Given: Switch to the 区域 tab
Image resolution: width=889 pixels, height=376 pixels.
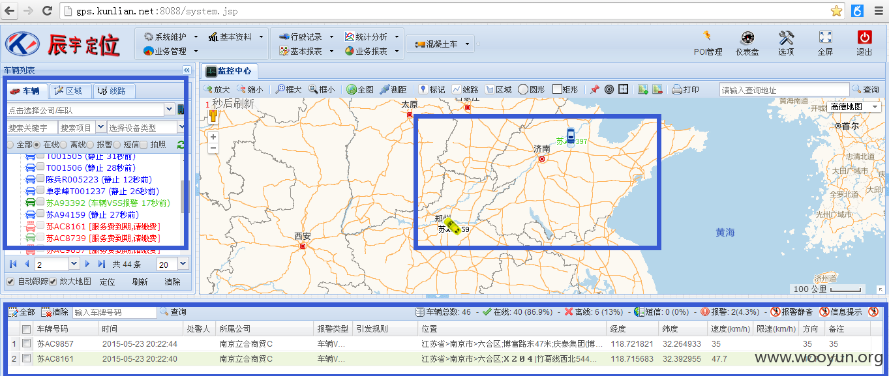Looking at the screenshot, I should [70, 91].
